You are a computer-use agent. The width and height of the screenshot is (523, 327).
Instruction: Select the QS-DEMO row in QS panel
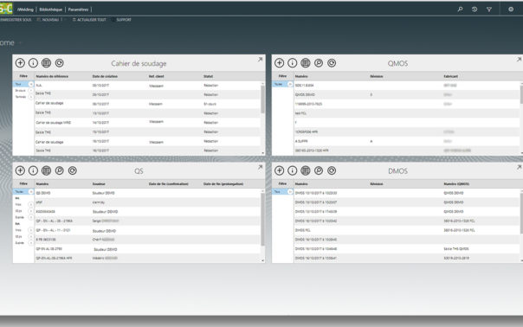tap(147, 193)
